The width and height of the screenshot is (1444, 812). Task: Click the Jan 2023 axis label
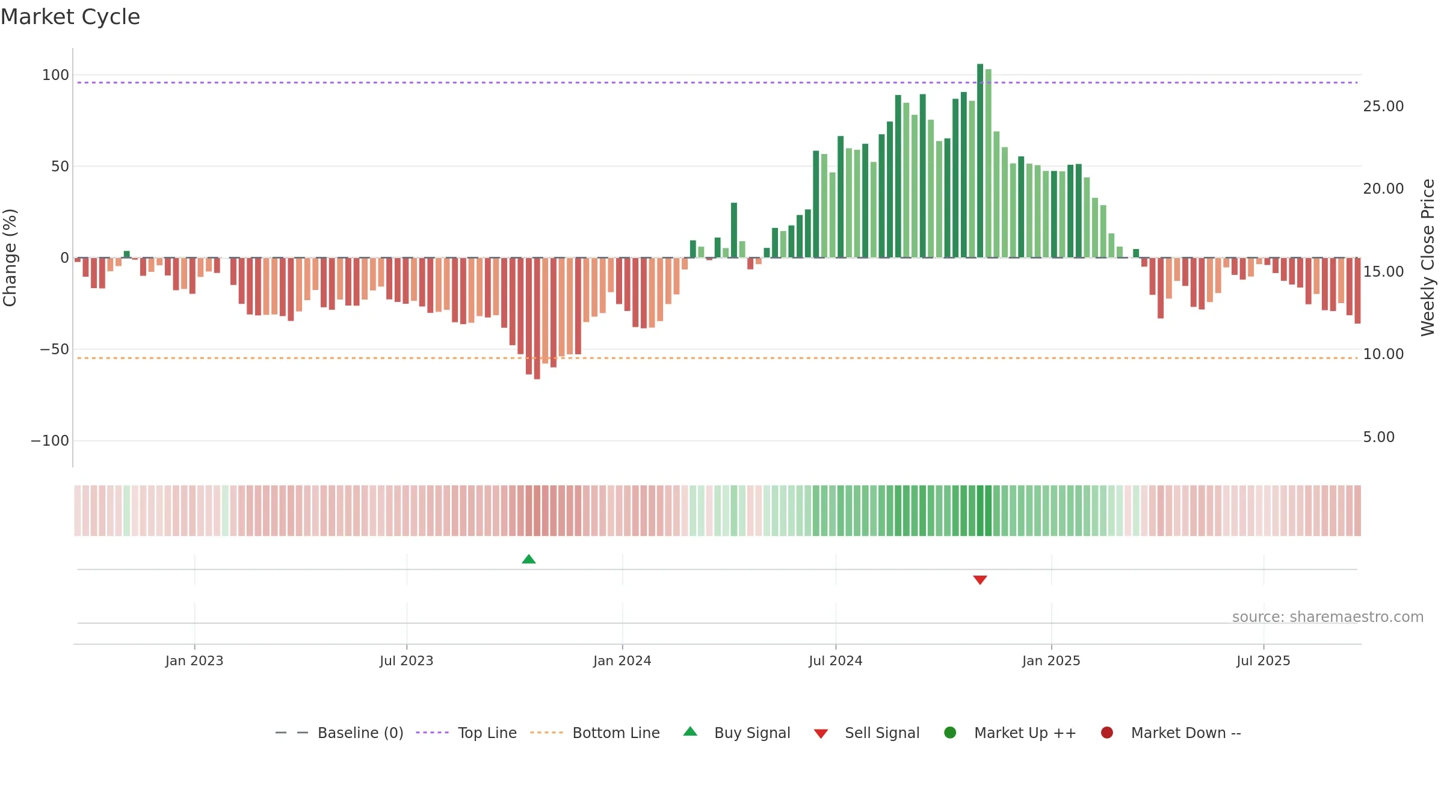(x=194, y=661)
